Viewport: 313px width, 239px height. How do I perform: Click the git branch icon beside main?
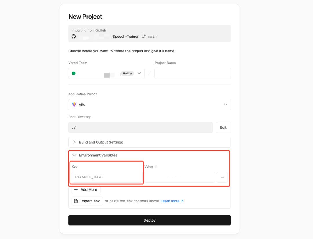pyautogui.click(x=144, y=37)
